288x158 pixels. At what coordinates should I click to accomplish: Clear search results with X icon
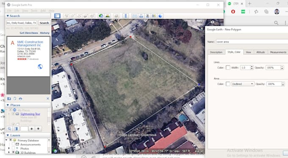click(x=48, y=98)
